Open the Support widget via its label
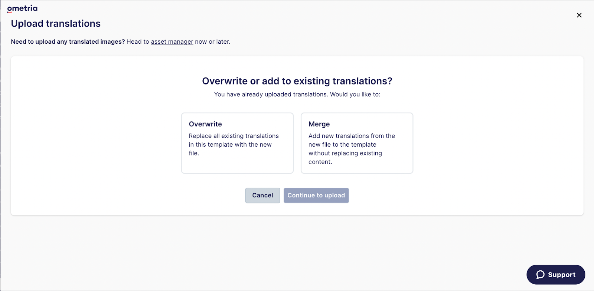This screenshot has height=291, width=594. coord(562,275)
